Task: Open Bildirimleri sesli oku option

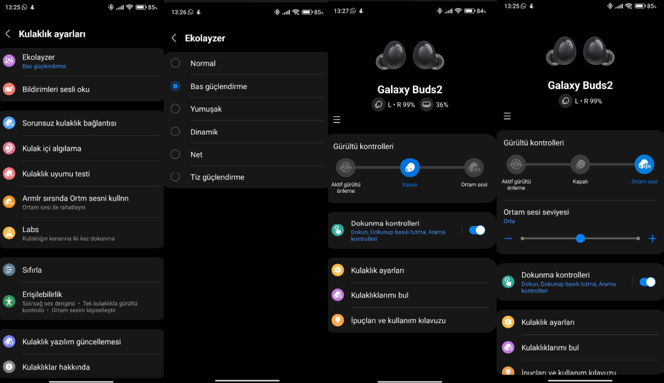Action: (82, 89)
